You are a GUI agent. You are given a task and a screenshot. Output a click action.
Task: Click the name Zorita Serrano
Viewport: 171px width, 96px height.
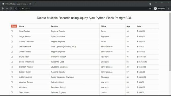pyautogui.click(x=25, y=51)
